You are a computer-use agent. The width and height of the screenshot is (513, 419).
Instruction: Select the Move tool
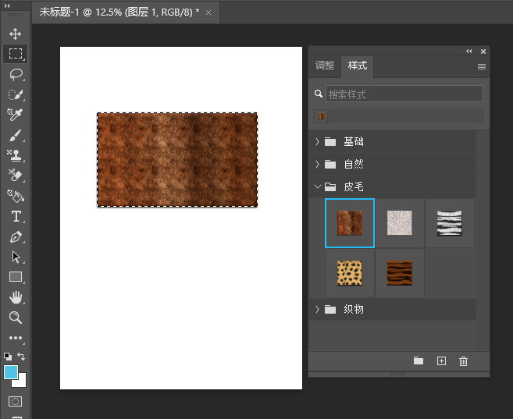pyautogui.click(x=16, y=34)
